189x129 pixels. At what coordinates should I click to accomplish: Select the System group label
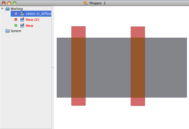16,31
